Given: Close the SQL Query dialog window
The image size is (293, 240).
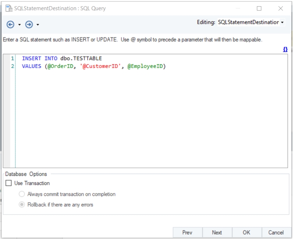Looking at the screenshot, I should pos(281,8).
